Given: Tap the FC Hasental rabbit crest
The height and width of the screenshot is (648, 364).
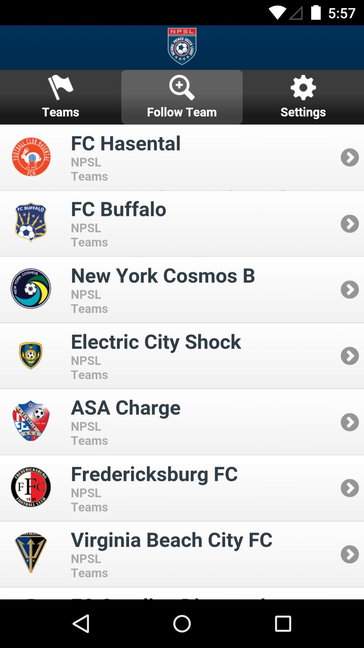Looking at the screenshot, I should 31,157.
